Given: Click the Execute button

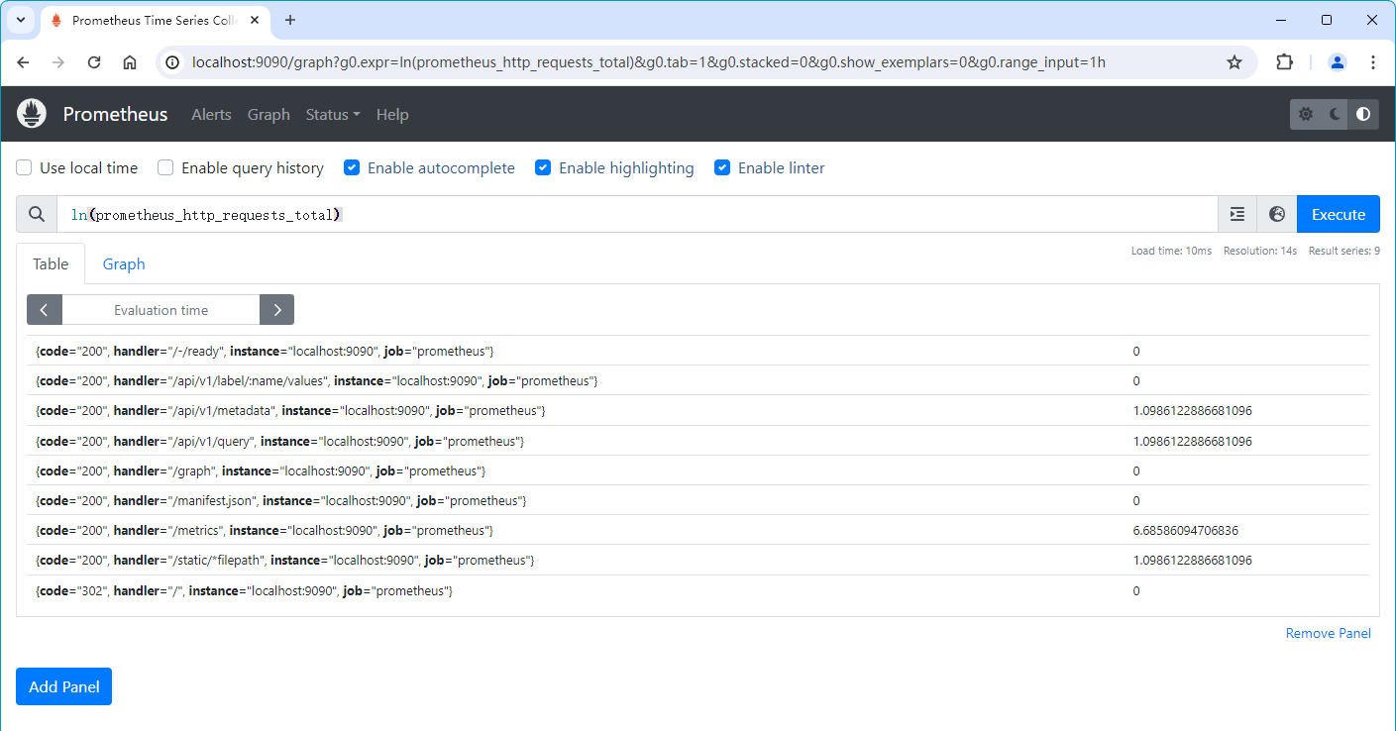Looking at the screenshot, I should tap(1339, 214).
